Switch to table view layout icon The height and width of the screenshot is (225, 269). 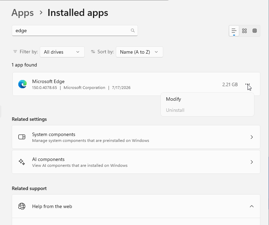pos(254,31)
